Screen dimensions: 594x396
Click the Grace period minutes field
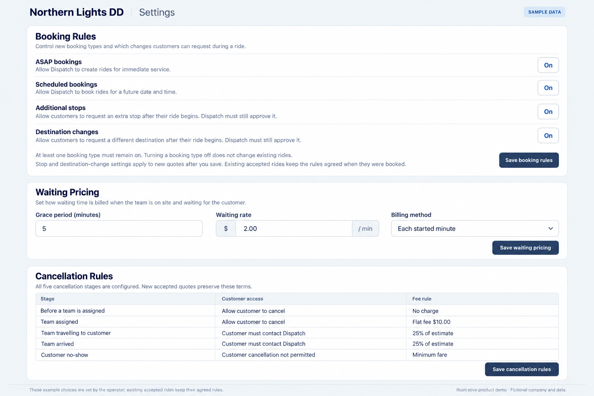pos(119,229)
